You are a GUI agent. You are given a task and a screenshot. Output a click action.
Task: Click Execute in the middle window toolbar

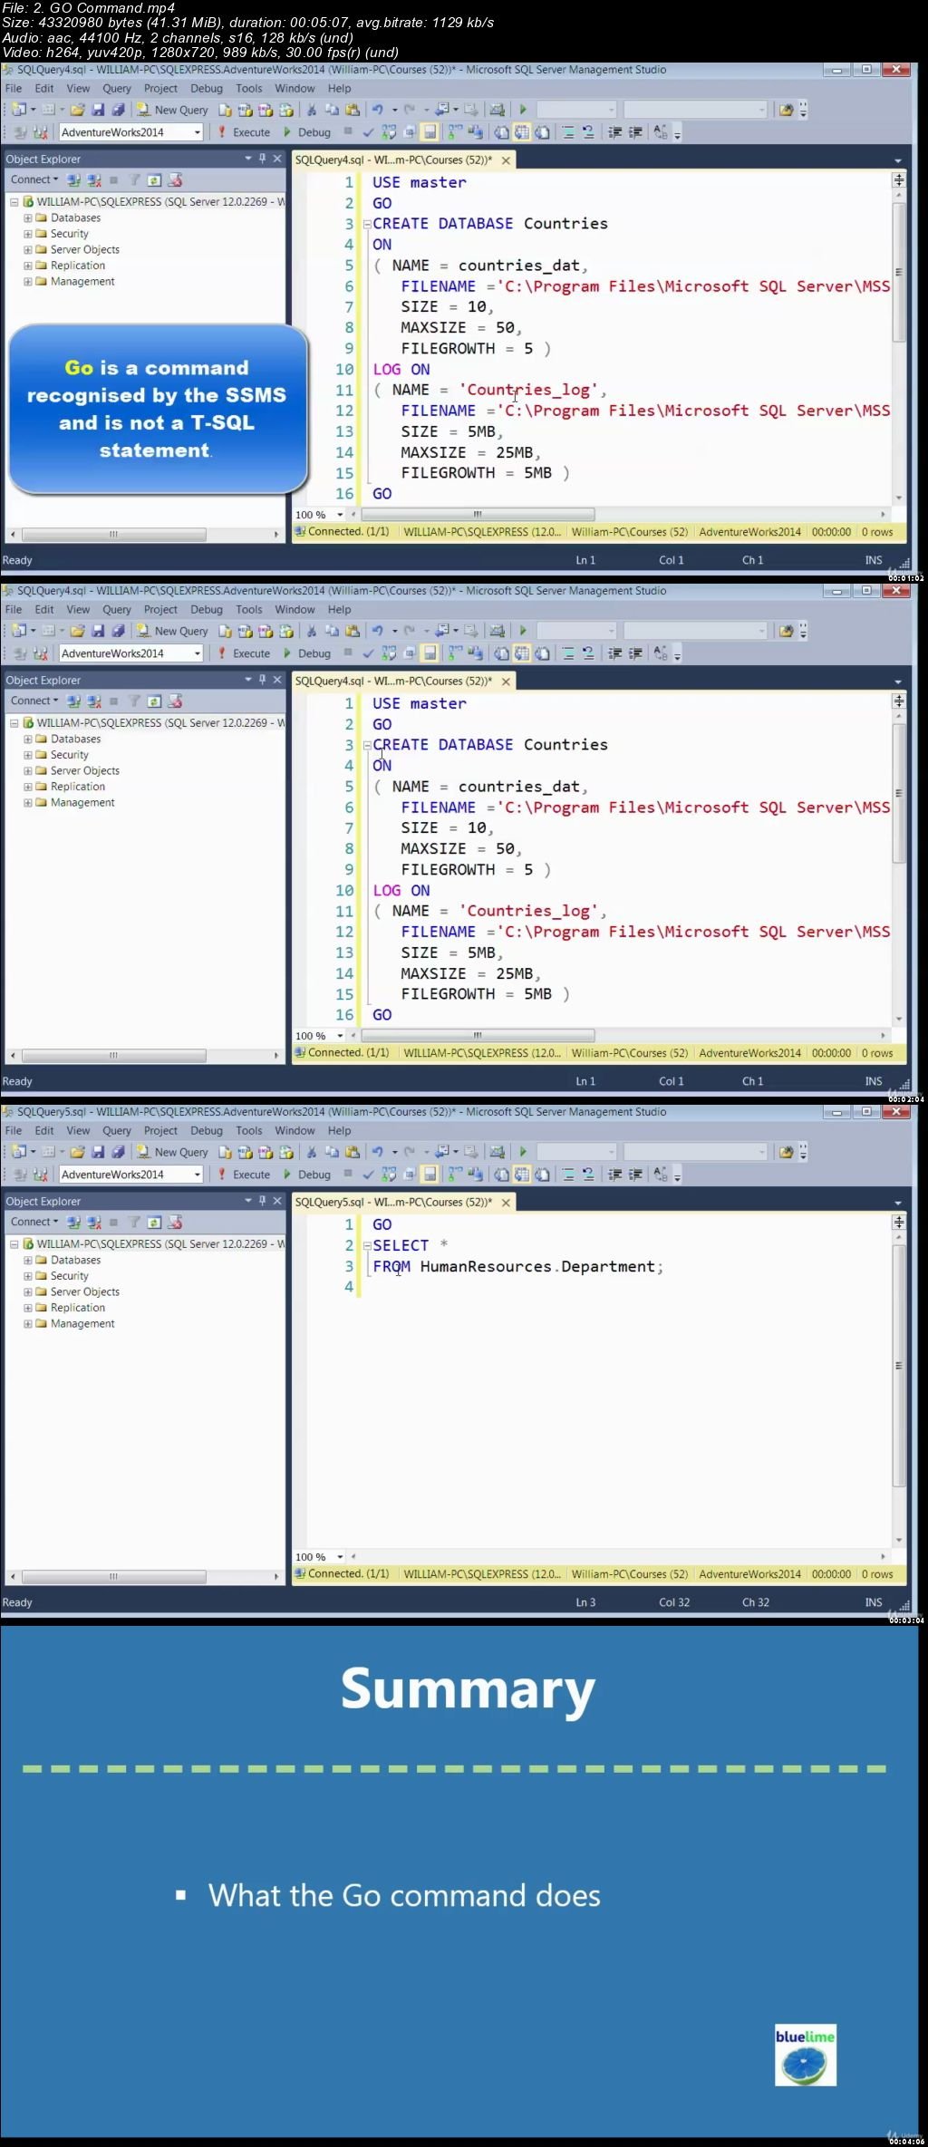(245, 653)
